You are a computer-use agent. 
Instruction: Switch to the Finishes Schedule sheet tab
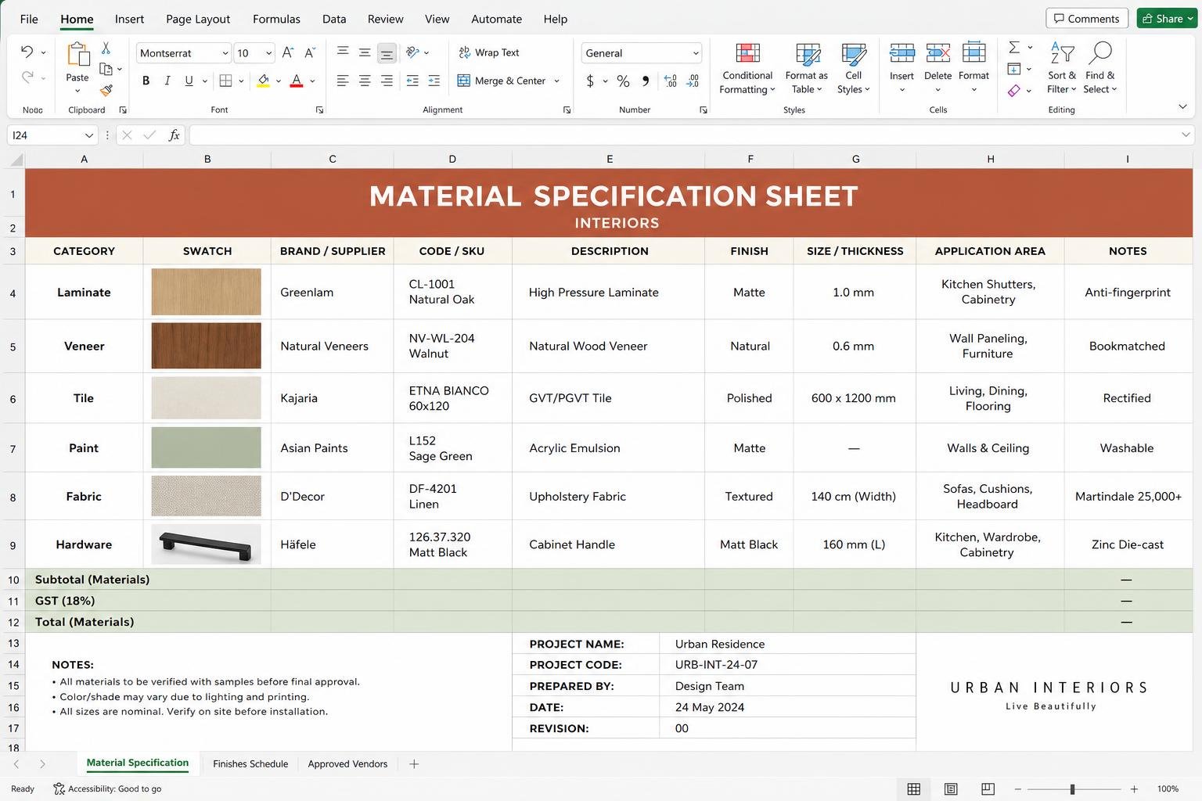tap(250, 764)
